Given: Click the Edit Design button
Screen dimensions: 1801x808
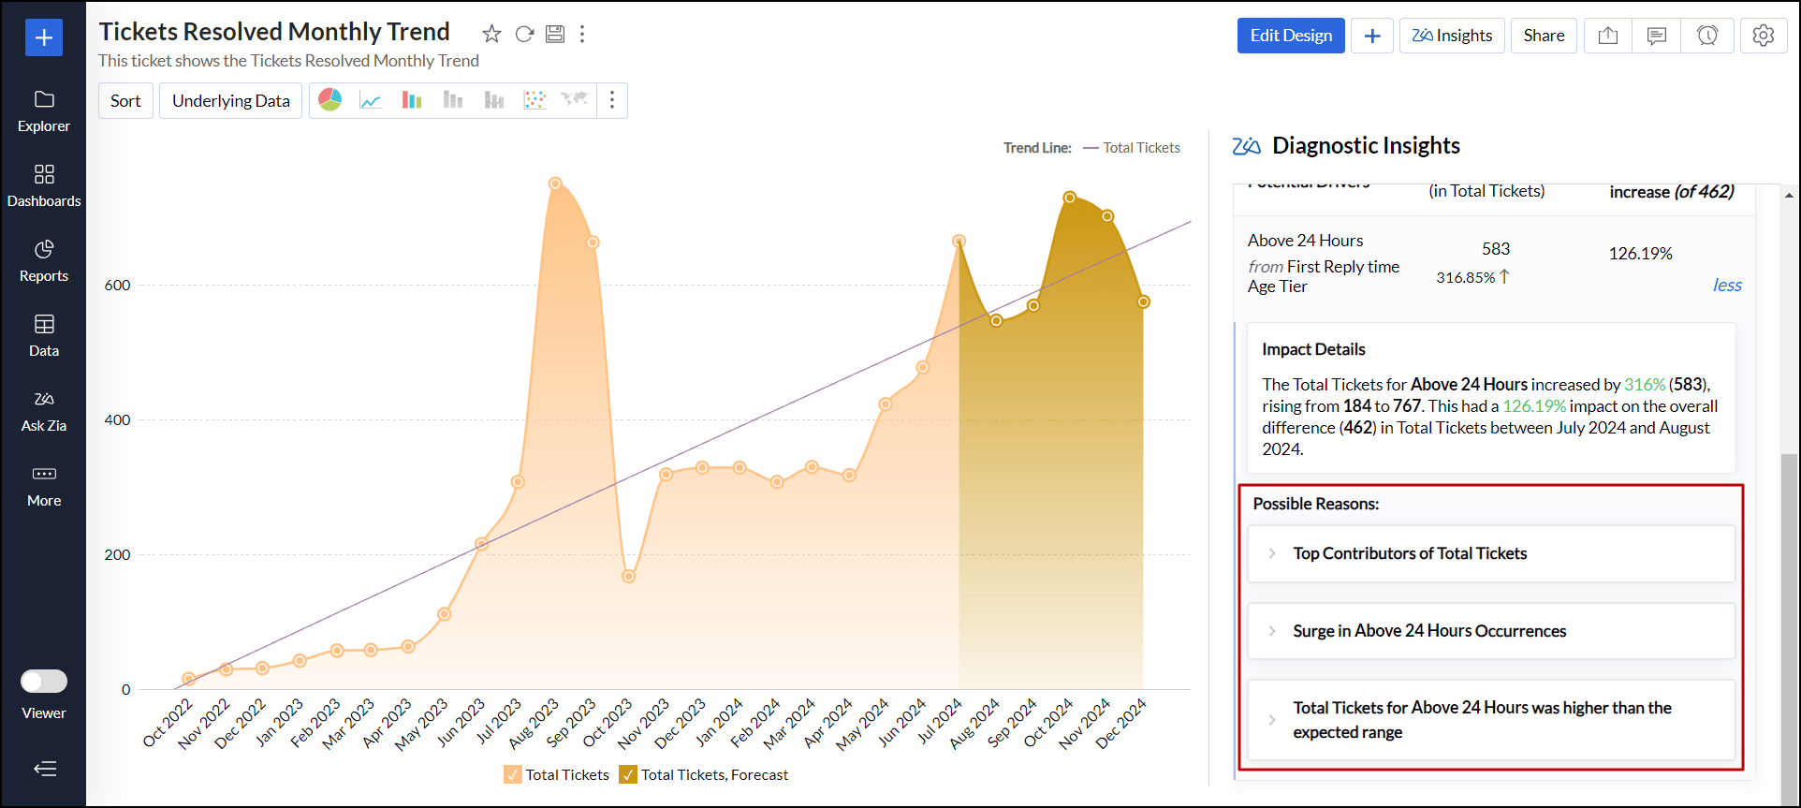Looking at the screenshot, I should (1290, 36).
